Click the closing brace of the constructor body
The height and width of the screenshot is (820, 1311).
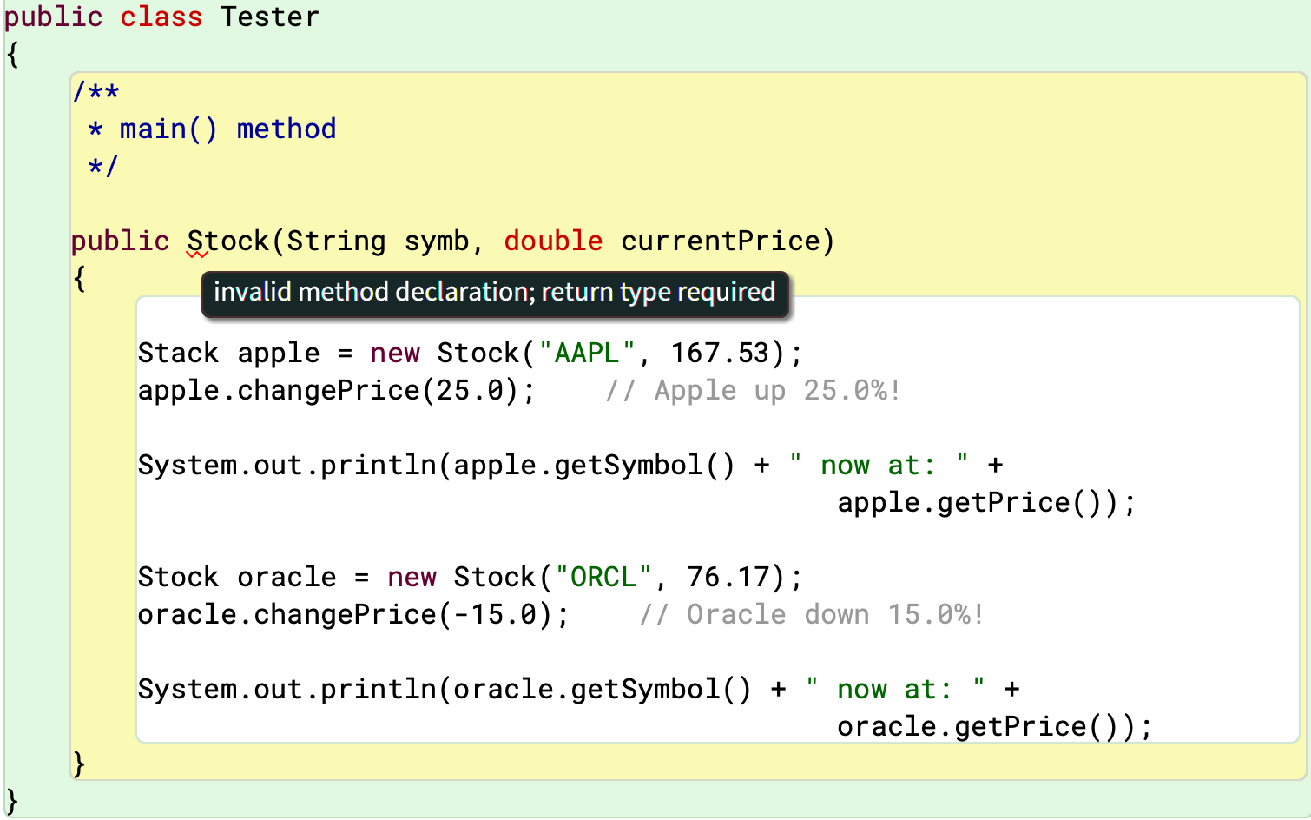[80, 763]
